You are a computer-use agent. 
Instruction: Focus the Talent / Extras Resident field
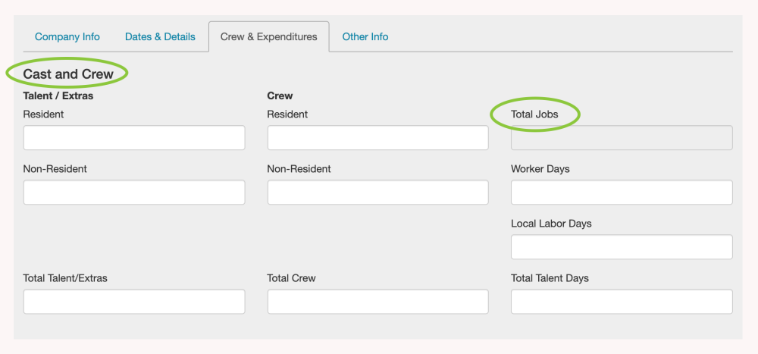[134, 138]
